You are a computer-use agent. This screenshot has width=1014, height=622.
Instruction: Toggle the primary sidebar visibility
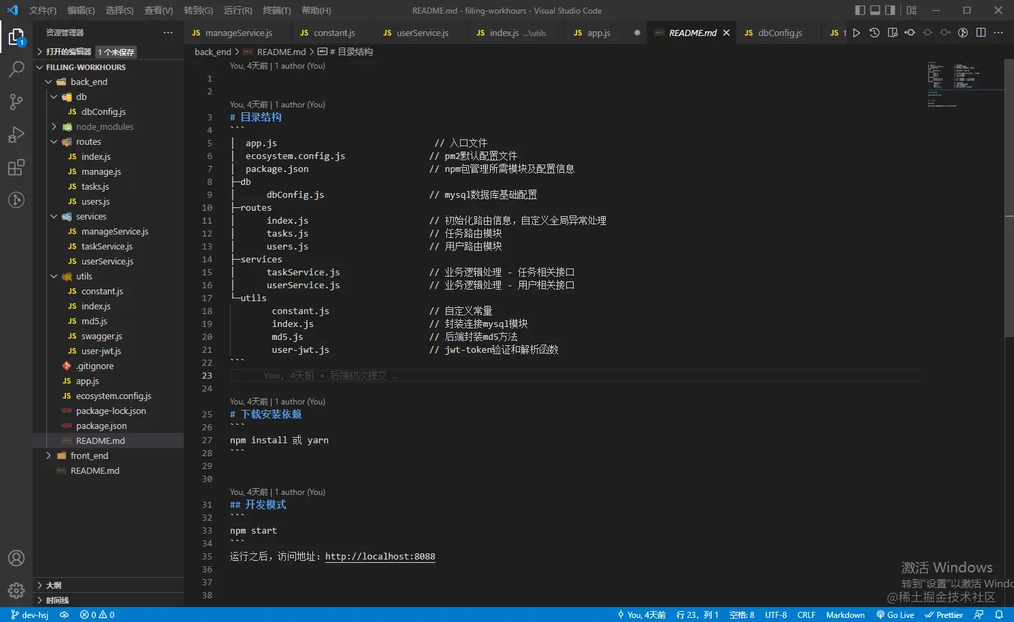click(x=860, y=10)
